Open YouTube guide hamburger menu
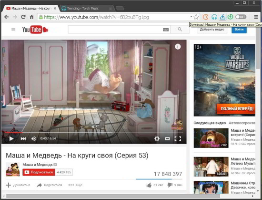Image resolution: width=262 pixels, height=200 pixels. (x=13, y=30)
